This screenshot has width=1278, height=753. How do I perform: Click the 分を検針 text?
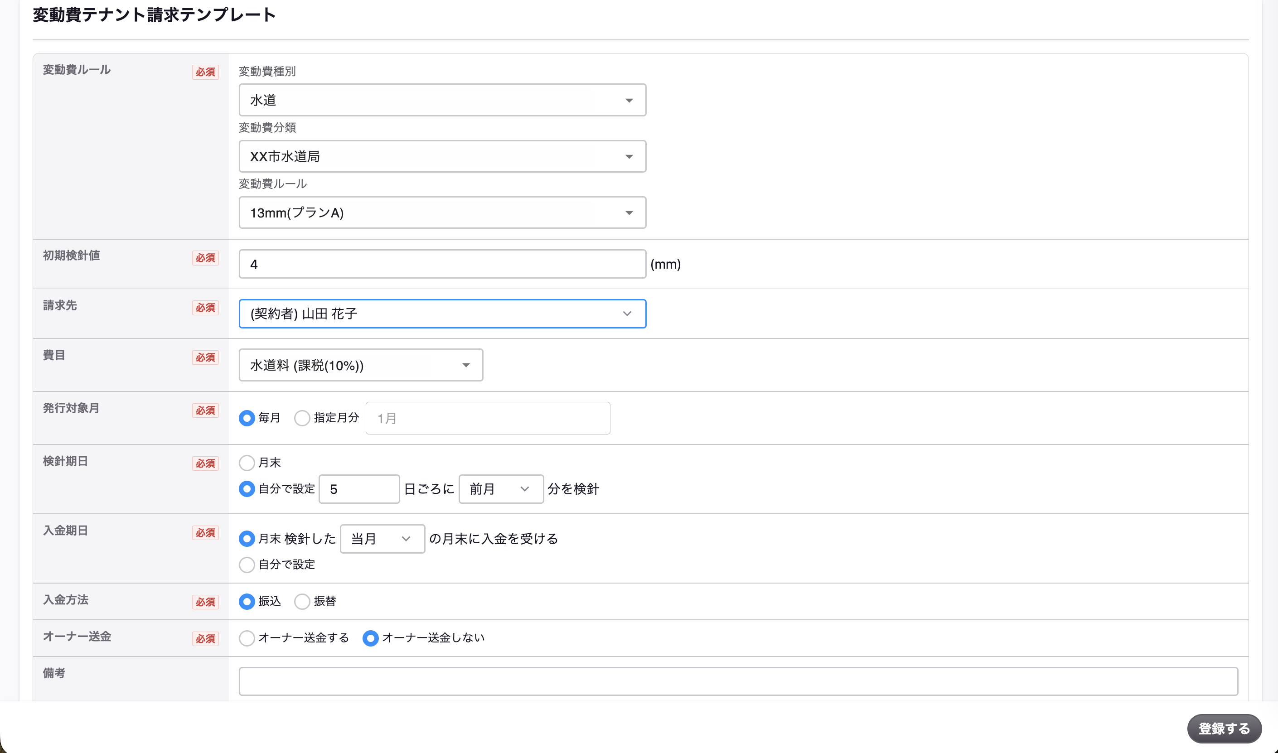pyautogui.click(x=573, y=489)
